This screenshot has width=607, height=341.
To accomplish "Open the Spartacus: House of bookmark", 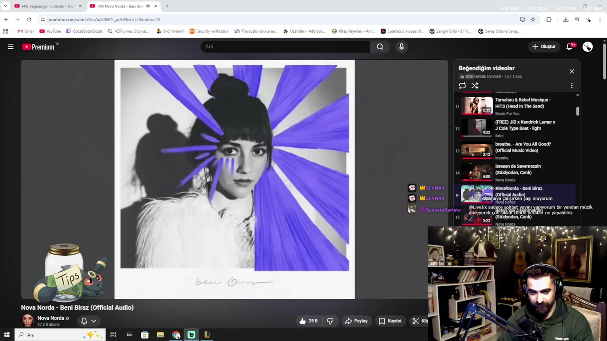I will [402, 31].
